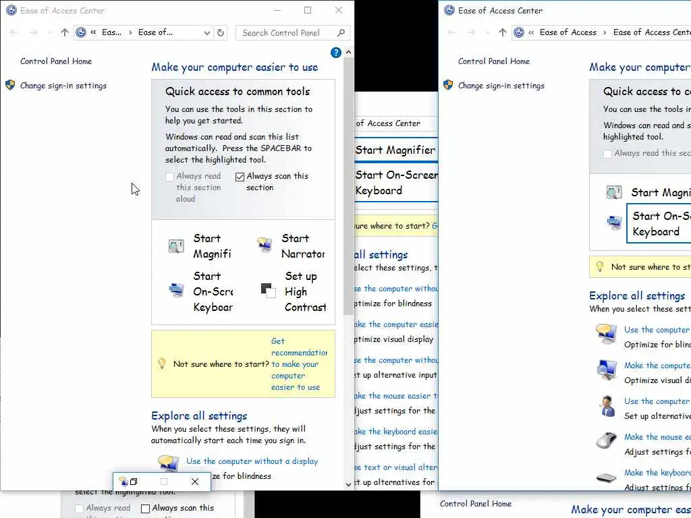Image resolution: width=691 pixels, height=518 pixels.
Task: Check 'Always read this section aloud' in left window
Action: [x=169, y=177]
